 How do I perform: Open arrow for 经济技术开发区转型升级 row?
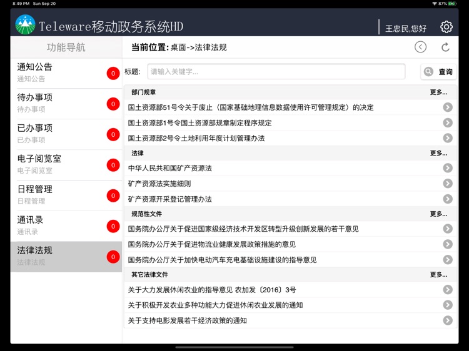(448, 229)
